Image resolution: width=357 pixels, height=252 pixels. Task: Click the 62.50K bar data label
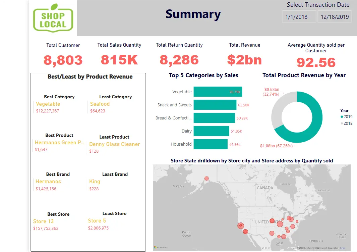point(244,105)
